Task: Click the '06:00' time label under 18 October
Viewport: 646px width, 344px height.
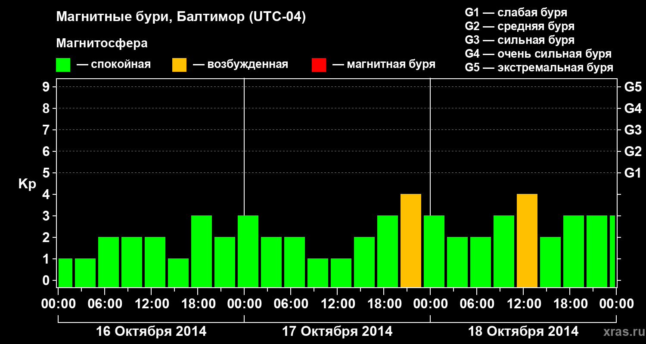Action: (x=477, y=304)
